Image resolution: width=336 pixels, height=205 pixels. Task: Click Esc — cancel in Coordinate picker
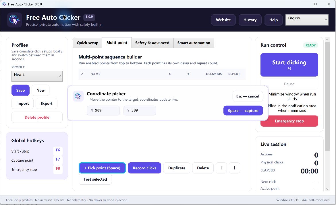pos(248,96)
